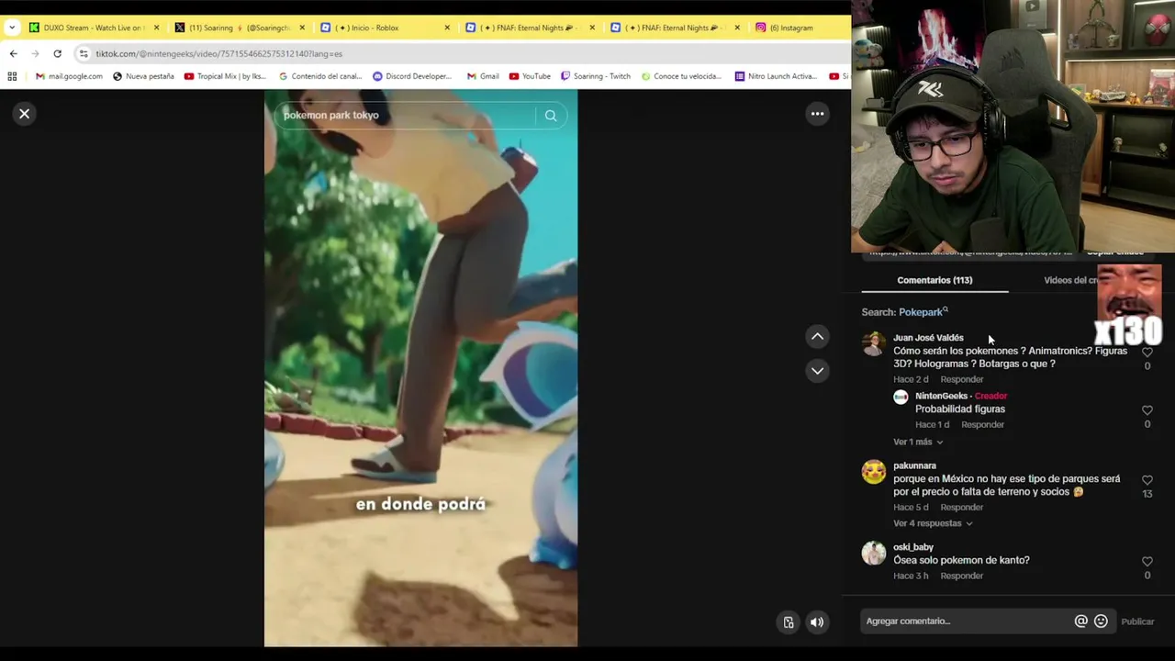Reply to NintenGeeks' comment
This screenshot has height=661, width=1175.
982,424
